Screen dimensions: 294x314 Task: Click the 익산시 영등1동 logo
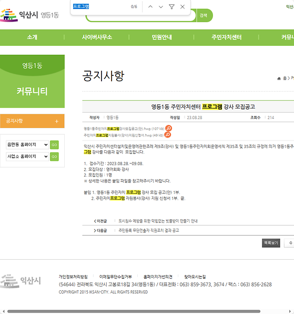29,15
